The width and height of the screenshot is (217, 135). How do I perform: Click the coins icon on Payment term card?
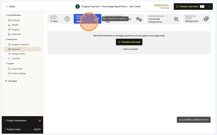pos(206,19)
